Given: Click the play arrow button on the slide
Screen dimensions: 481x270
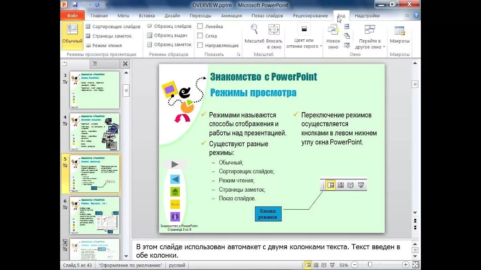Looking at the screenshot, I should point(175,164).
